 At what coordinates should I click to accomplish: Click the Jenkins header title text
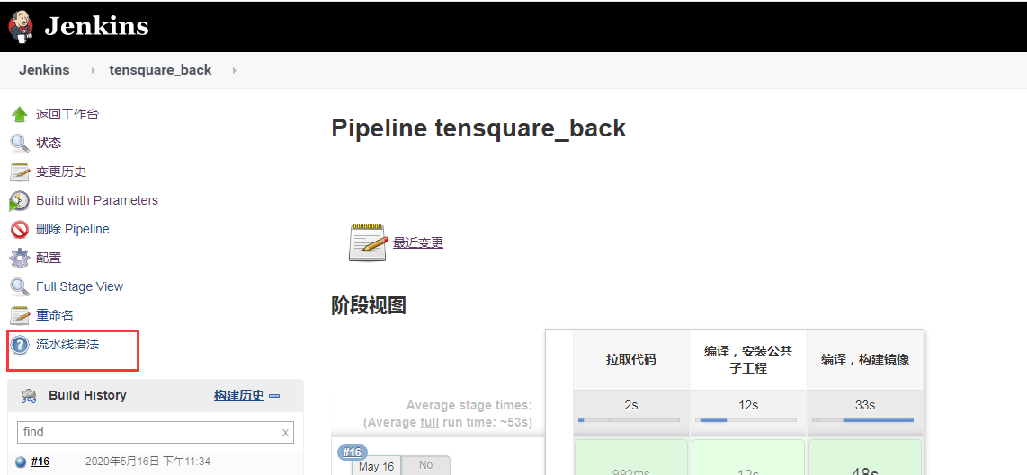pos(96,26)
